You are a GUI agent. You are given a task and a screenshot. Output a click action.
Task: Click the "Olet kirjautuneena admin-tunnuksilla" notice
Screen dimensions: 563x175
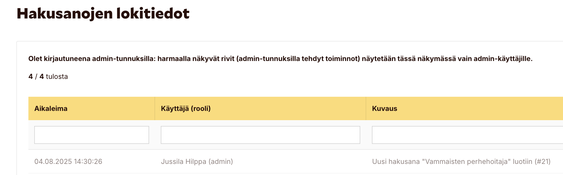coord(92,59)
